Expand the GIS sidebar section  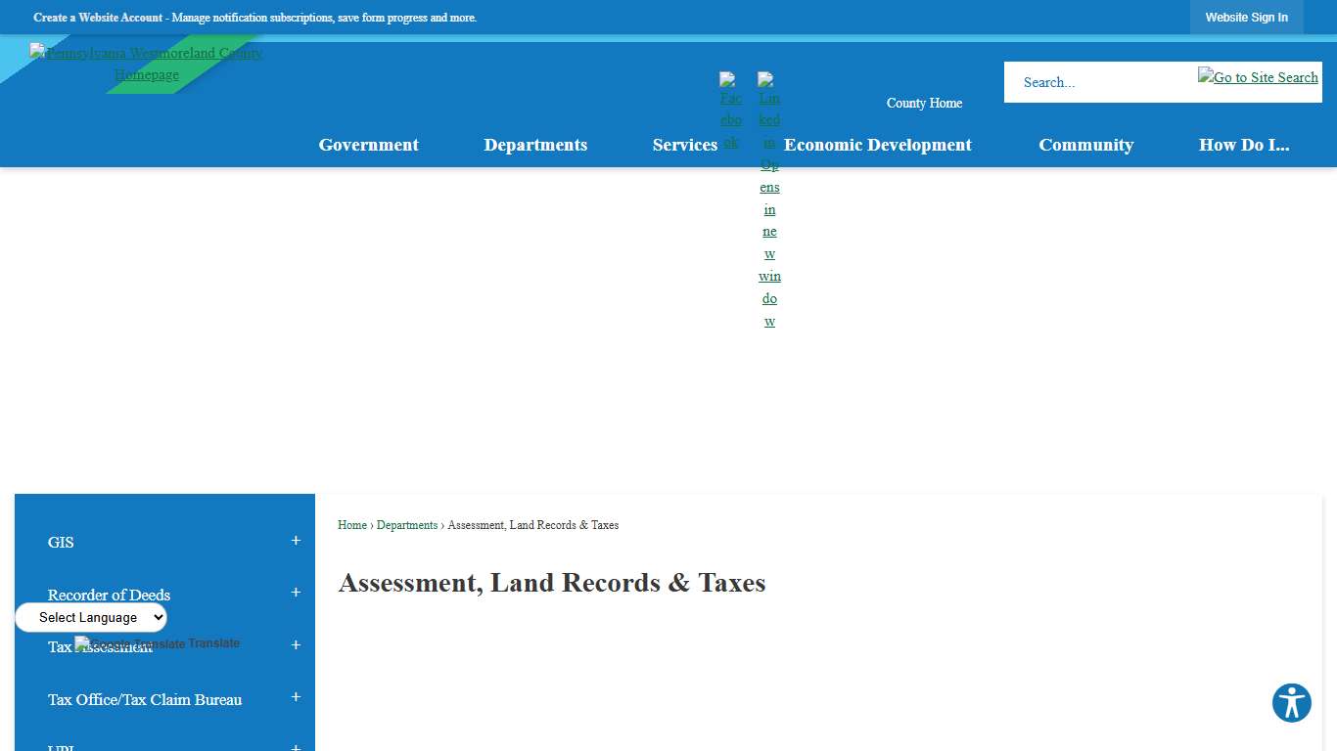(x=295, y=539)
